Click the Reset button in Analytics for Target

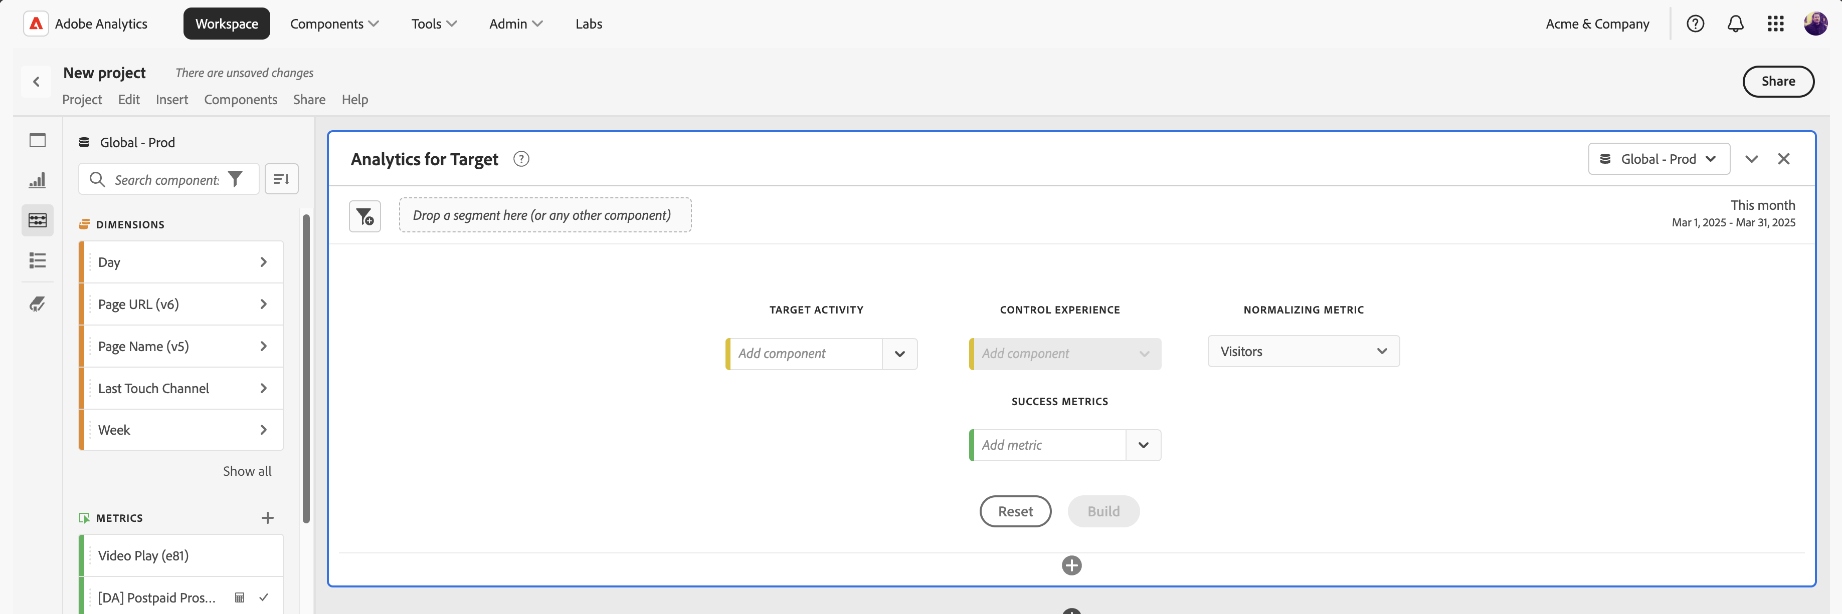tap(1015, 511)
